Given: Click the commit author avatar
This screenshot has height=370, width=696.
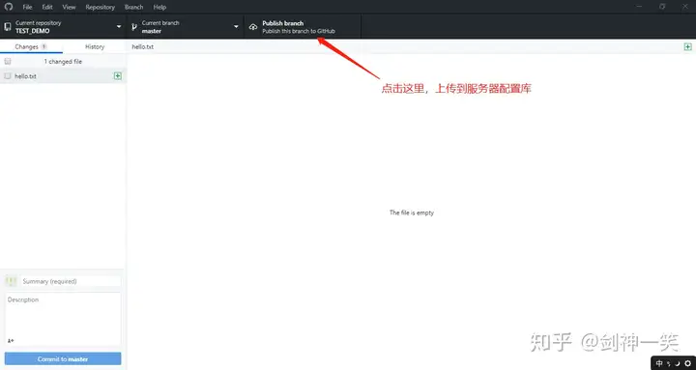Looking at the screenshot, I should pyautogui.click(x=11, y=281).
